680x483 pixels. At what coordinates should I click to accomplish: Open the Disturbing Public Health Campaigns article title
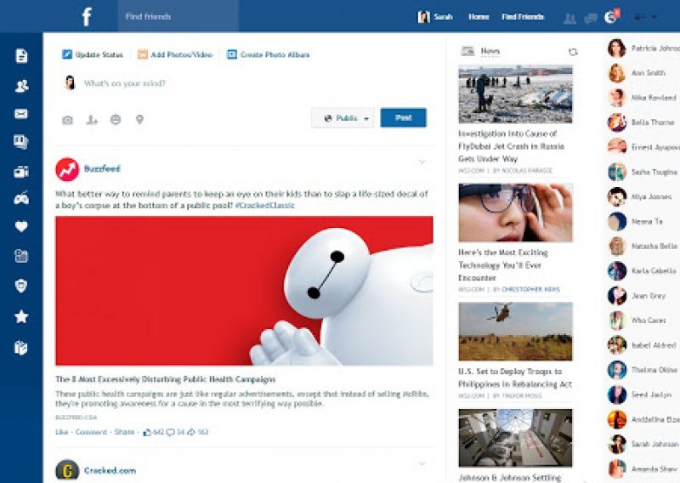pyautogui.click(x=165, y=379)
